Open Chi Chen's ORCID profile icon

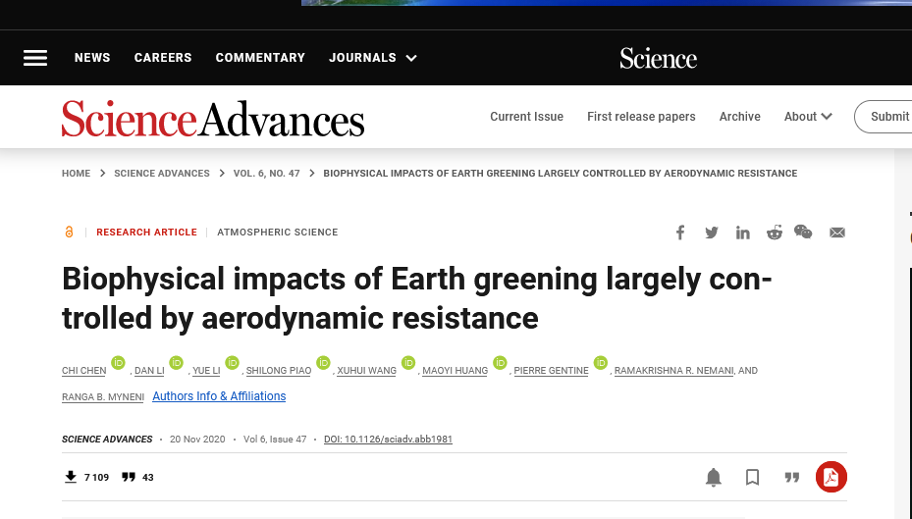[x=119, y=363]
